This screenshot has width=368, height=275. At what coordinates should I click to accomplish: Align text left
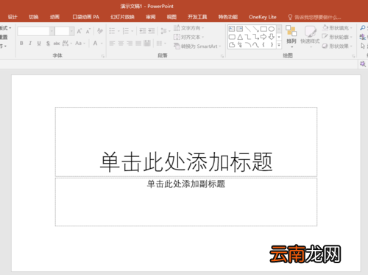(x=112, y=43)
